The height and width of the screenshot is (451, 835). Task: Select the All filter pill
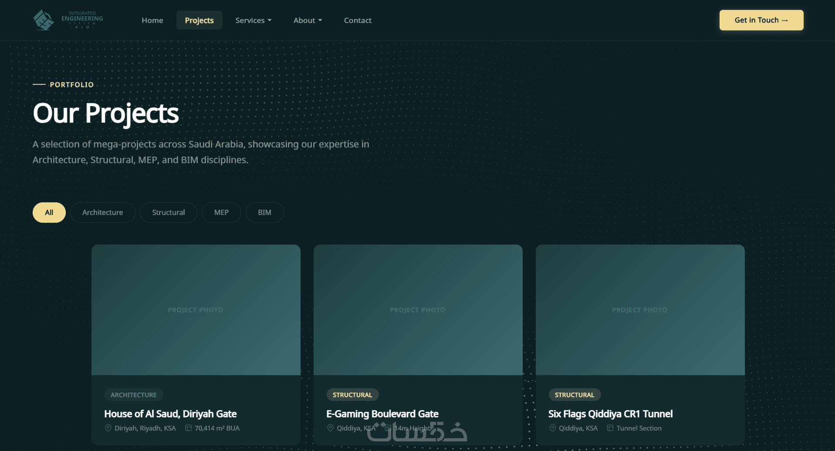pyautogui.click(x=49, y=212)
